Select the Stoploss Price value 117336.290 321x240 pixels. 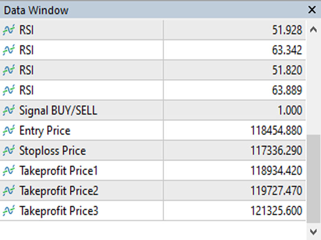tap(276, 151)
